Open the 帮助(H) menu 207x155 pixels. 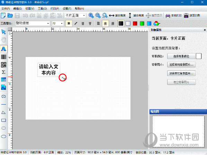79,9
